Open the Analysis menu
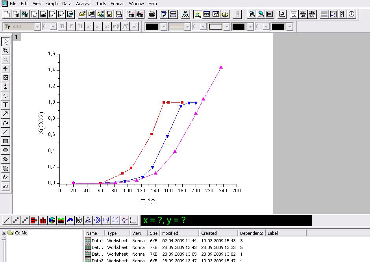Image resolution: width=370 pixels, height=262 pixels. coord(83,4)
